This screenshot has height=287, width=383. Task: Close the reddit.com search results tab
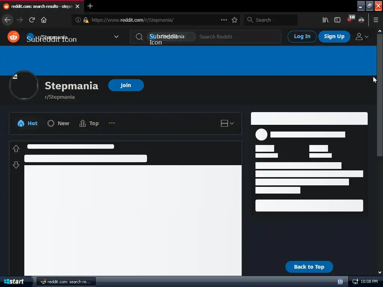77,6
